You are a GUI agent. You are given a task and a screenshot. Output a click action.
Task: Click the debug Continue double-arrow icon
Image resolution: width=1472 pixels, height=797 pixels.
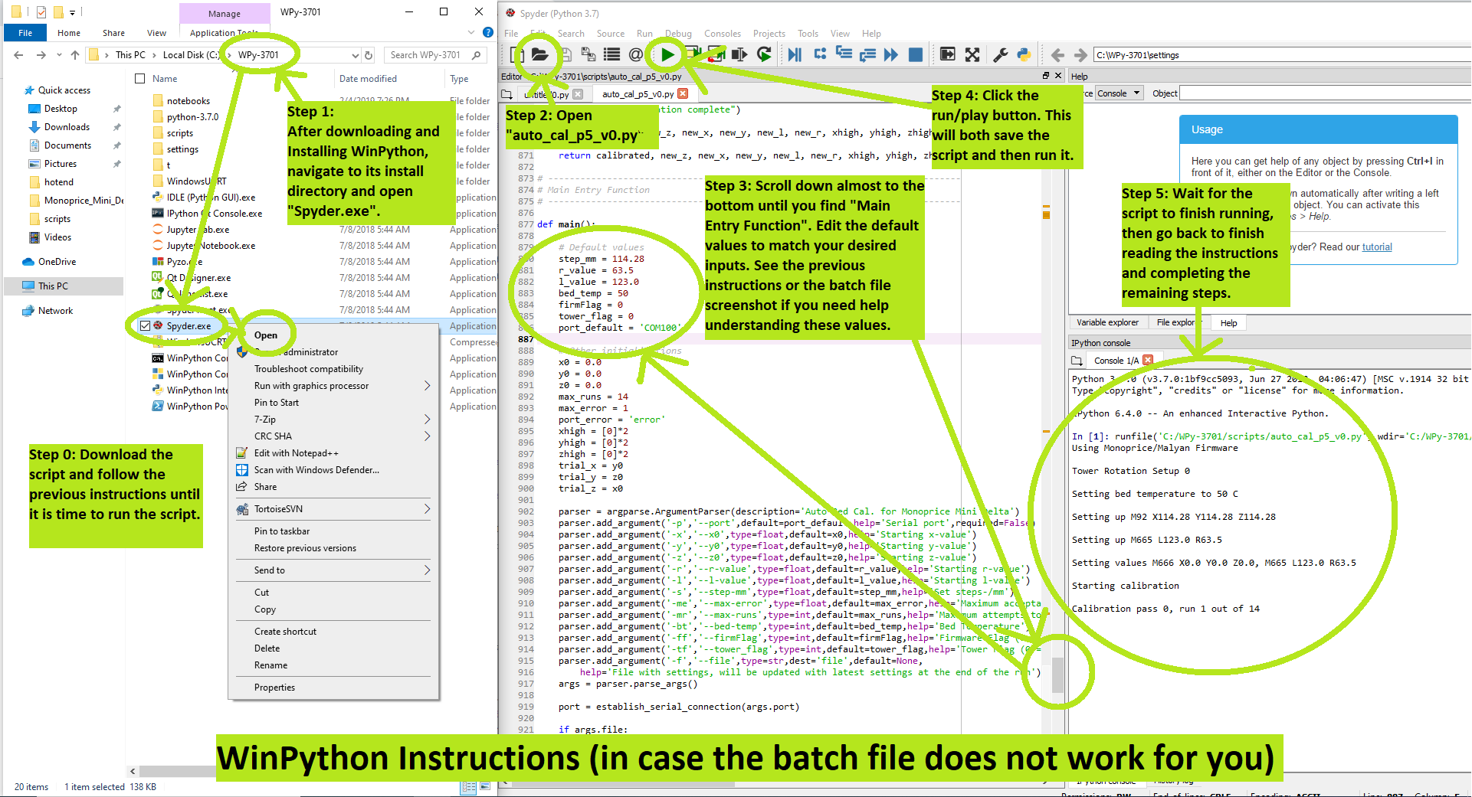[890, 54]
